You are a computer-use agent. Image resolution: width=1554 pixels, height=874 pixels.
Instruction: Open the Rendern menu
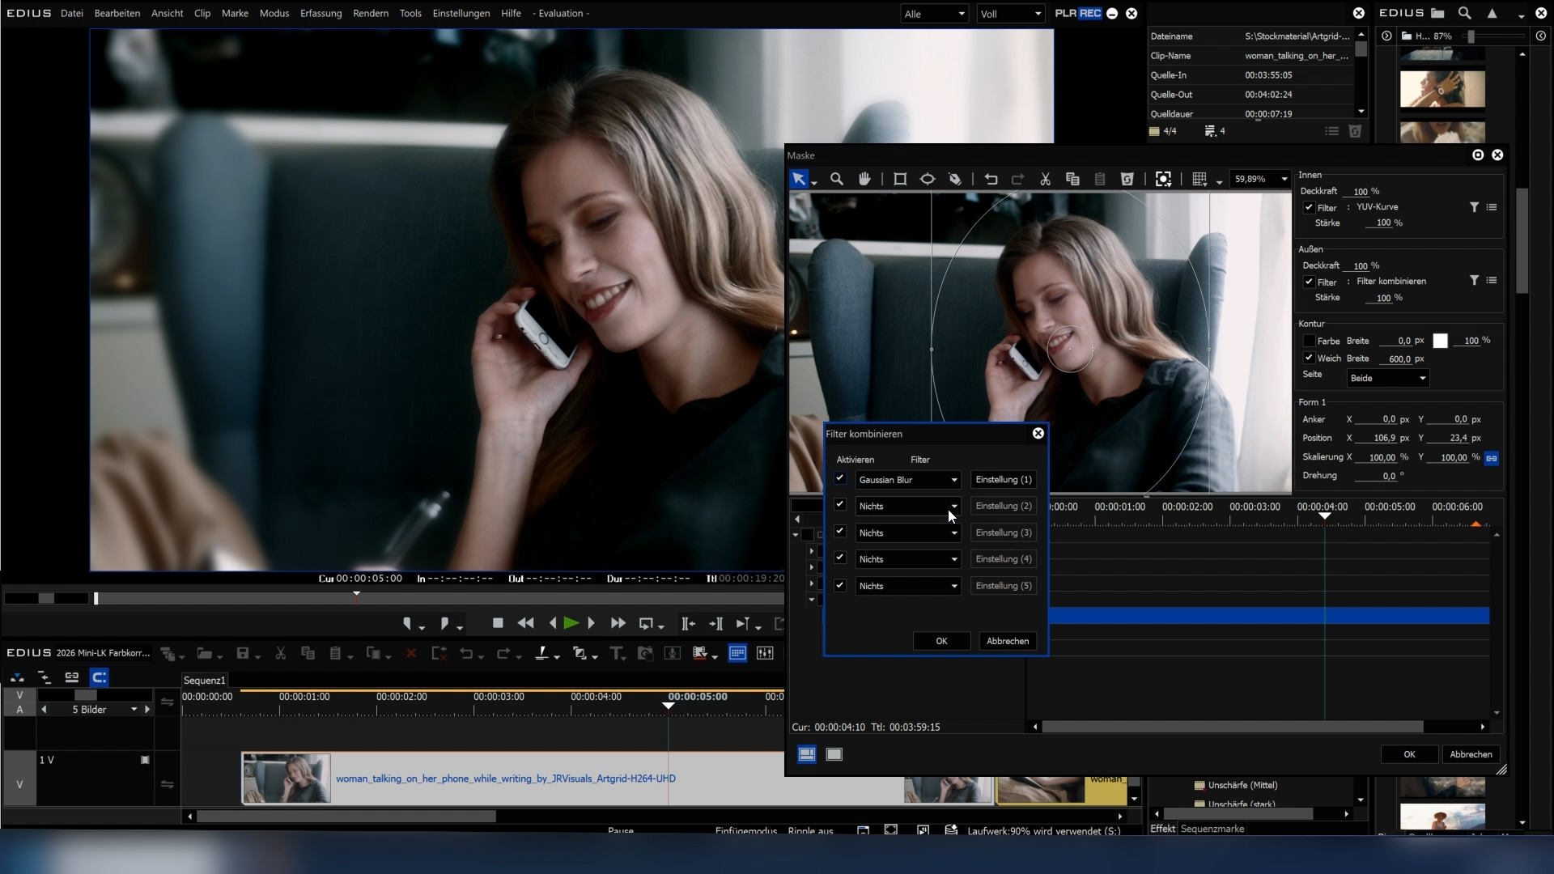click(x=370, y=13)
